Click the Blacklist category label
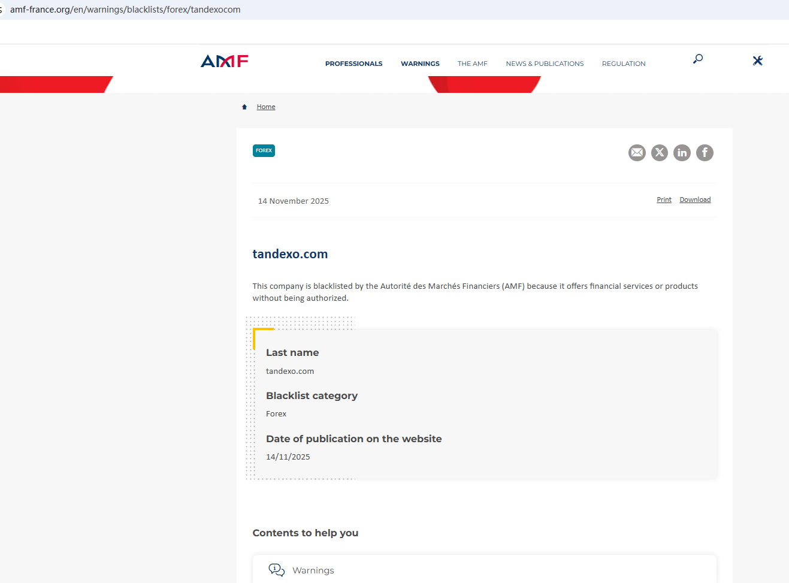Viewport: 789px width, 583px height. [312, 395]
